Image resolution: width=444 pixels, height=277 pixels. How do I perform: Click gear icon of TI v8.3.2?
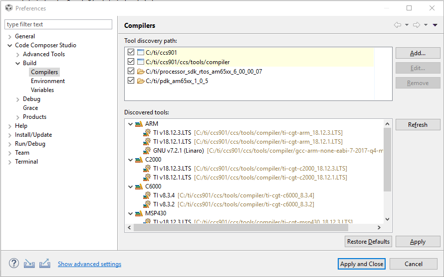tap(147, 204)
